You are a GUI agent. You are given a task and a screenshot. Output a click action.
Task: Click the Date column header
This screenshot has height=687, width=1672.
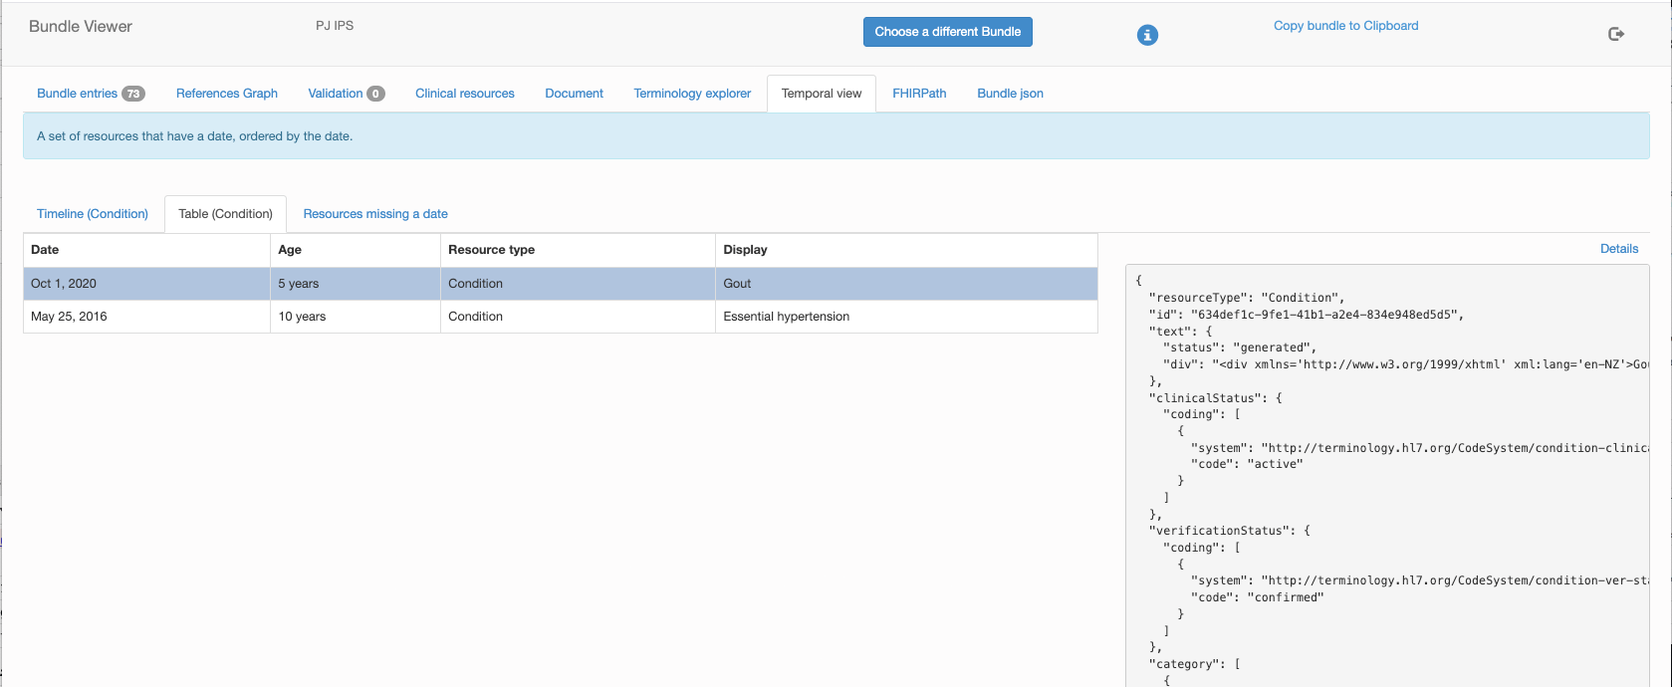click(45, 250)
